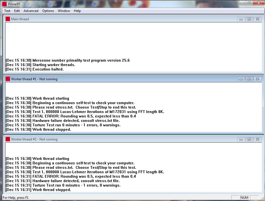Maximize the Worker thread #2 window
This screenshot has height=201, width=265.
pos(249,139)
